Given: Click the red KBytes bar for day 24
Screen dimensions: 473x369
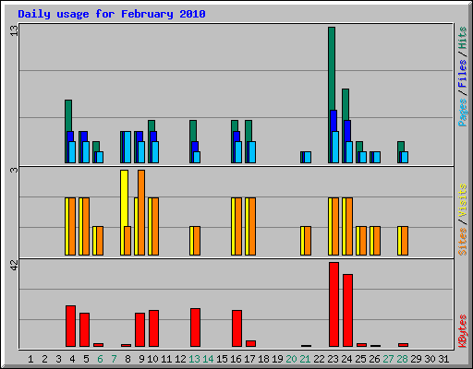Looking at the screenshot, I should click(347, 311).
